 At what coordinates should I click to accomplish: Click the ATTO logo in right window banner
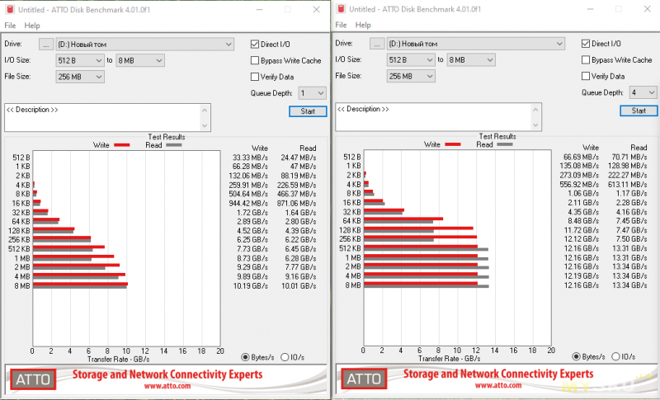(x=365, y=379)
